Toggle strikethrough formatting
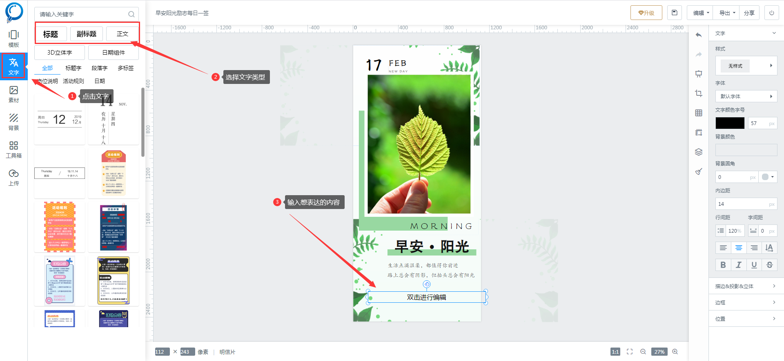This screenshot has height=361, width=784. pyautogui.click(x=769, y=265)
